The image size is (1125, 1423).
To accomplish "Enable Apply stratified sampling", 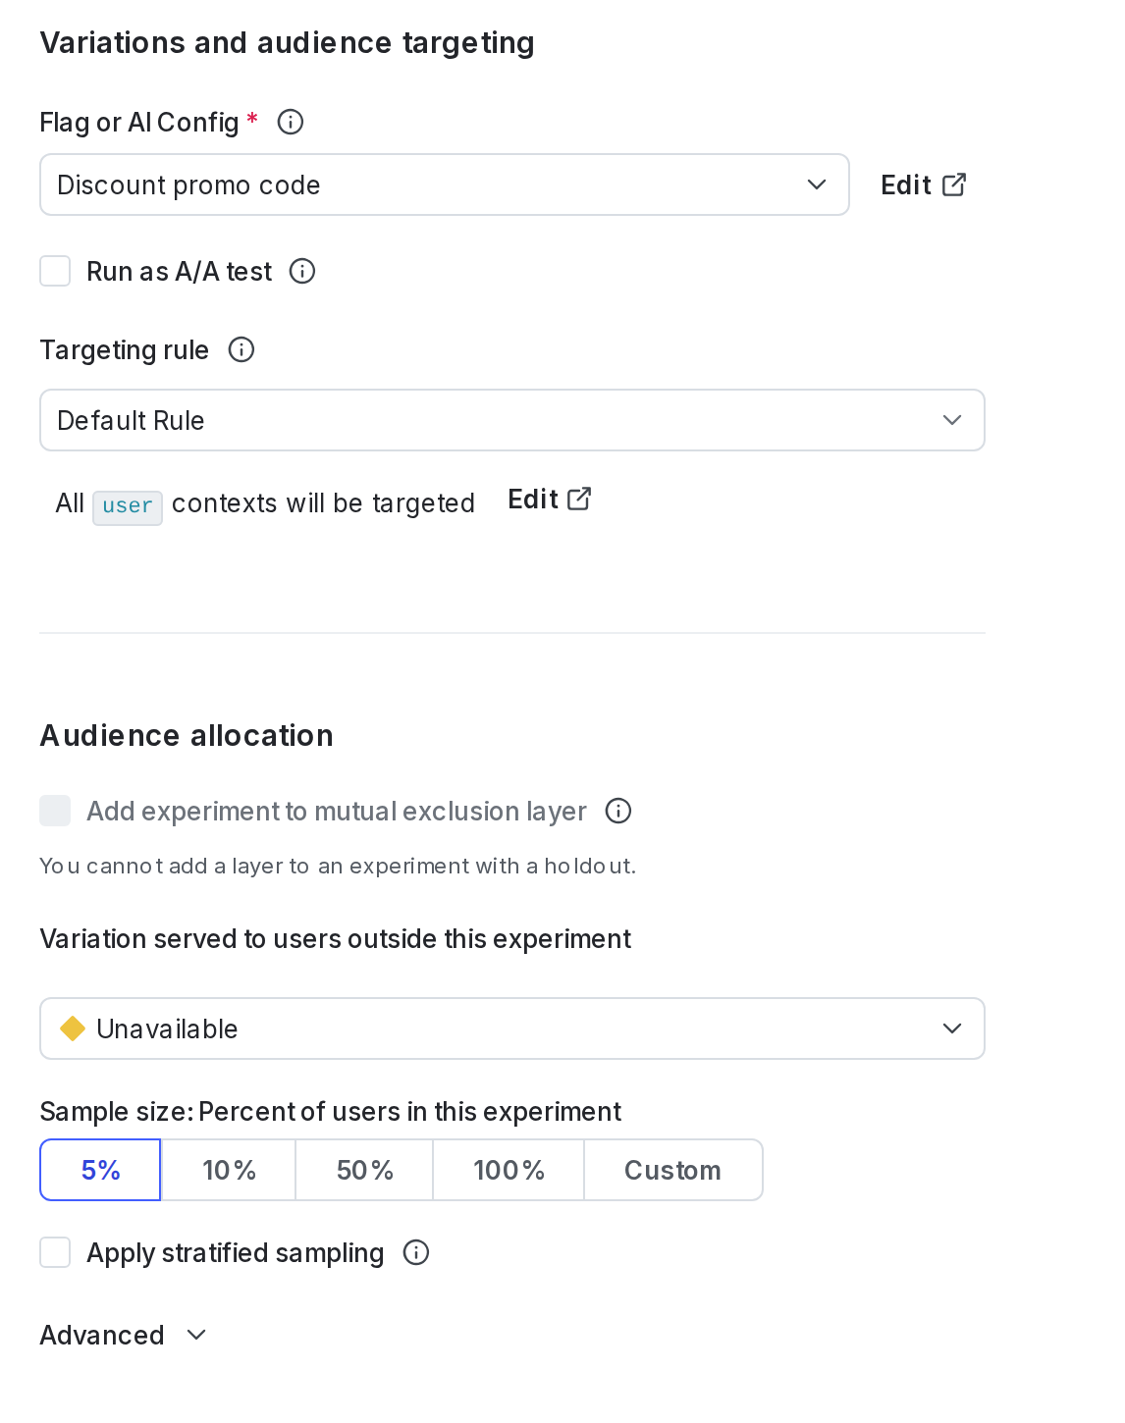I will (55, 1252).
